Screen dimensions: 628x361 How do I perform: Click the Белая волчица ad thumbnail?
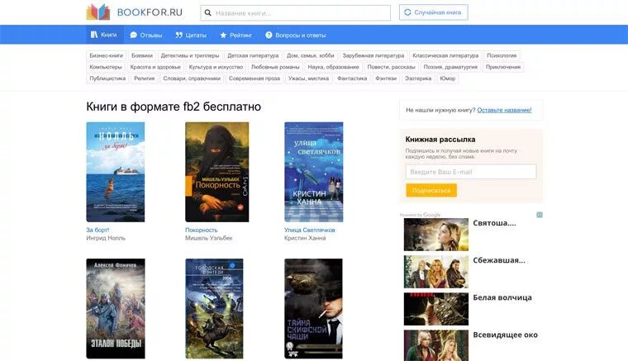[436, 309]
